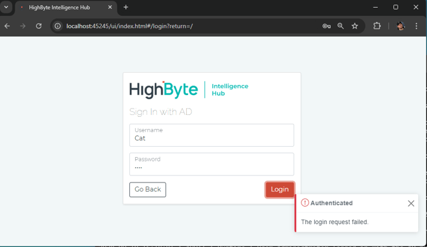
Task: Click the 'The login request failed.' message
Action: (x=335, y=222)
